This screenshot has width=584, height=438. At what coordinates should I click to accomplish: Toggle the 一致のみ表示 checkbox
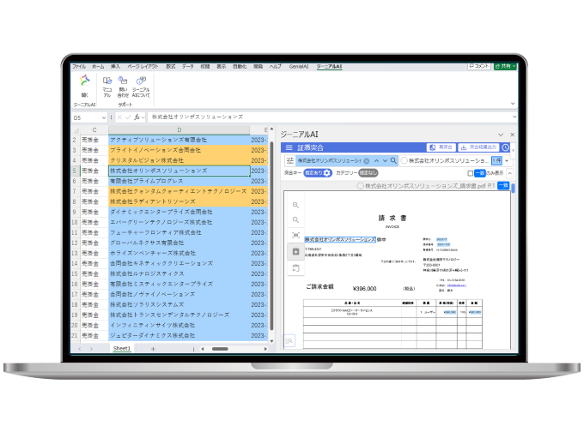469,173
